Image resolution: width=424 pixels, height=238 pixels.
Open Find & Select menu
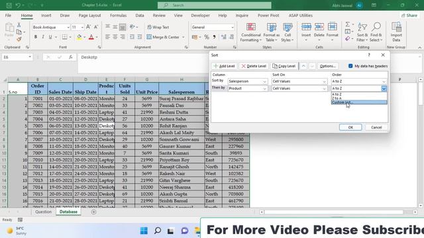point(376,32)
